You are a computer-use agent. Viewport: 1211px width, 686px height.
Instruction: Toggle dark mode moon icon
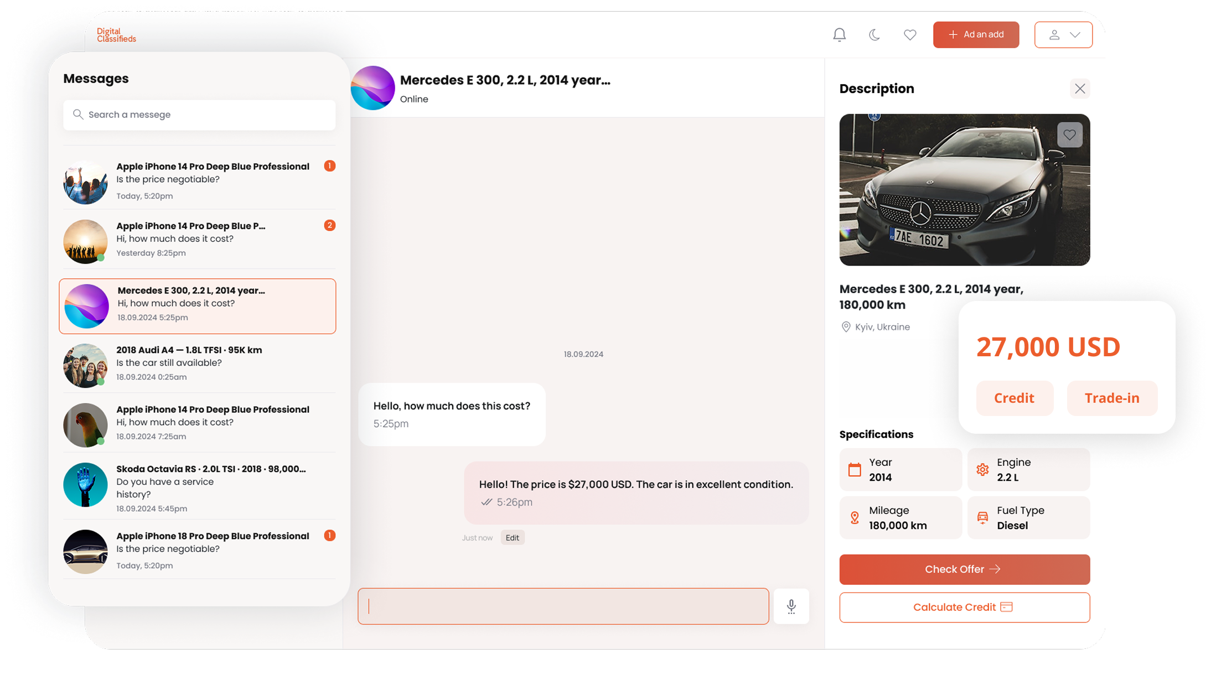[874, 35]
